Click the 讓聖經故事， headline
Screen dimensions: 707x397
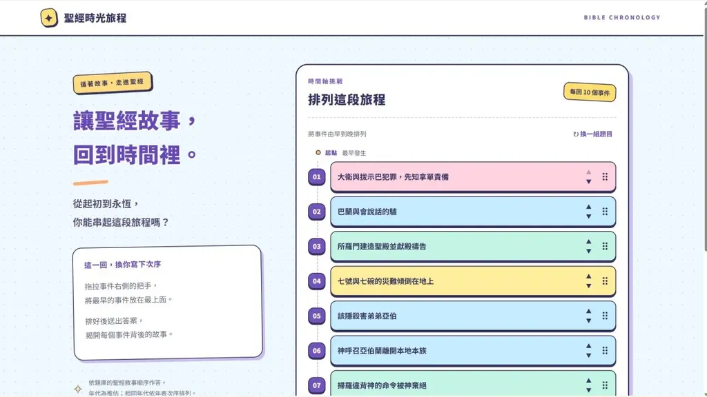135,121
